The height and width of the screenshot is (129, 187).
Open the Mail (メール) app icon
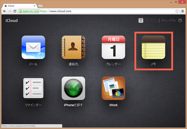coord(33,47)
